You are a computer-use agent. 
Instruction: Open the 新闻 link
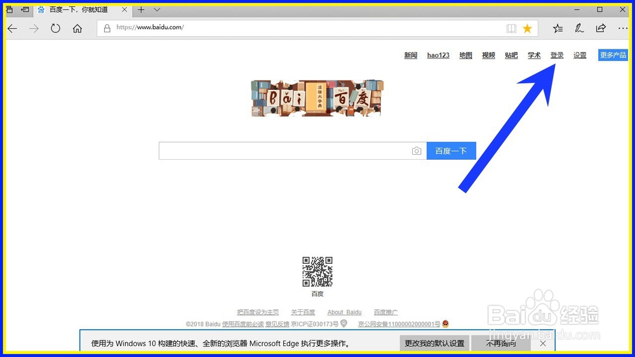(411, 55)
